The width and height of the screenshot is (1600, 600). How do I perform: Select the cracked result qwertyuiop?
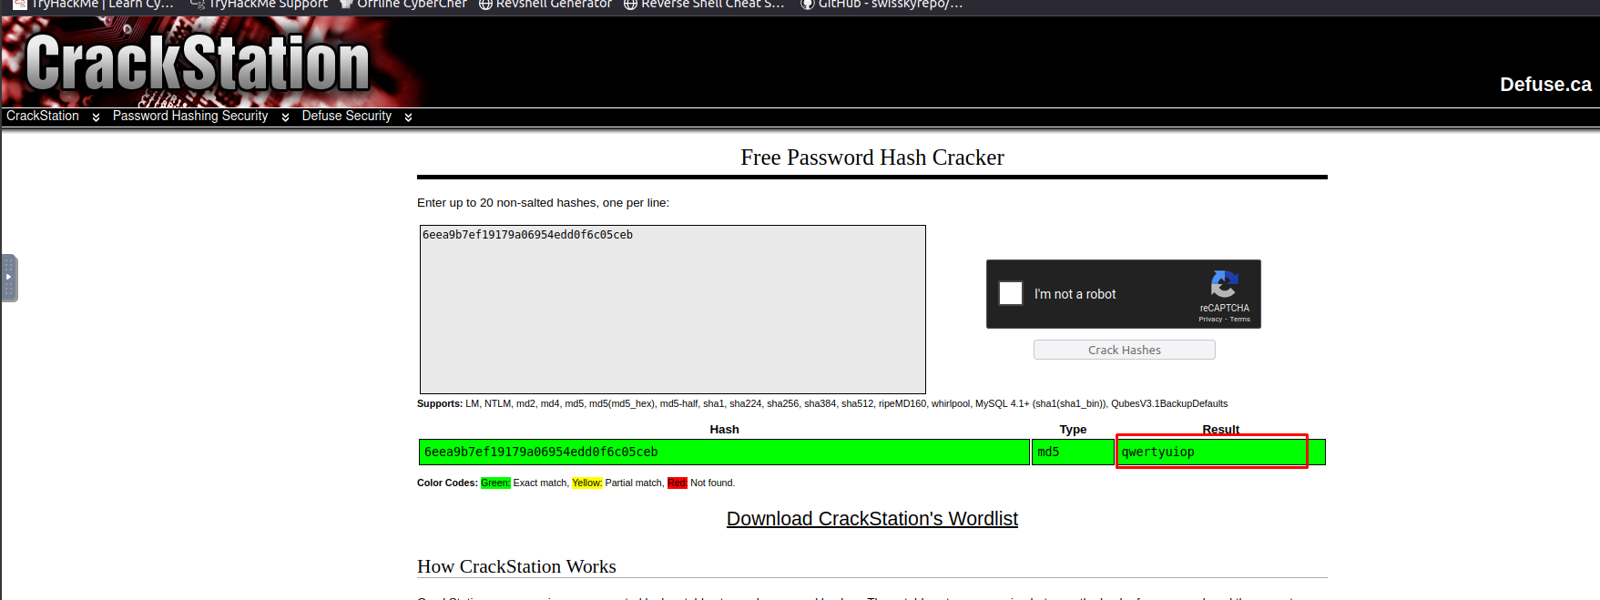[x=1157, y=452]
